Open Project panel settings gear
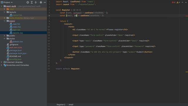The image size is (188, 106). coord(41,2)
